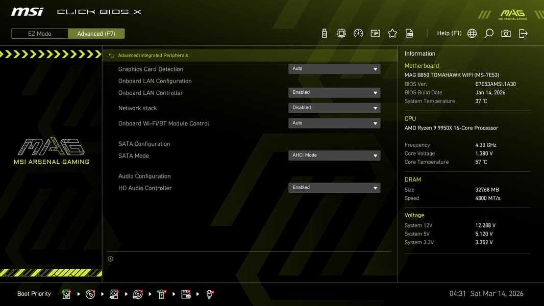Click the Frequency value 4.30 GHz
This screenshot has width=544, height=306.
point(486,145)
